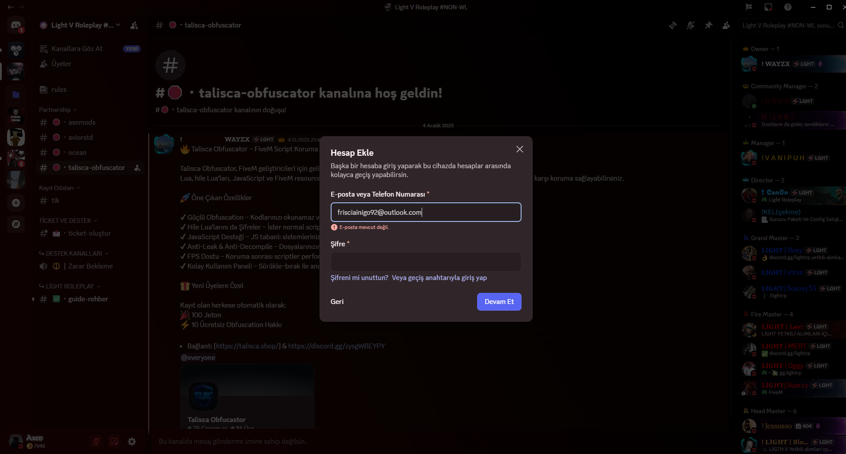This screenshot has width=846, height=454.
Task: Switch to the asemods channel
Action: click(90, 122)
